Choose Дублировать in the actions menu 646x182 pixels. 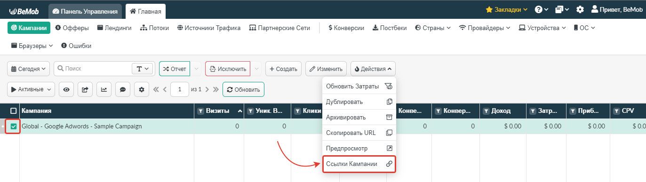359,102
